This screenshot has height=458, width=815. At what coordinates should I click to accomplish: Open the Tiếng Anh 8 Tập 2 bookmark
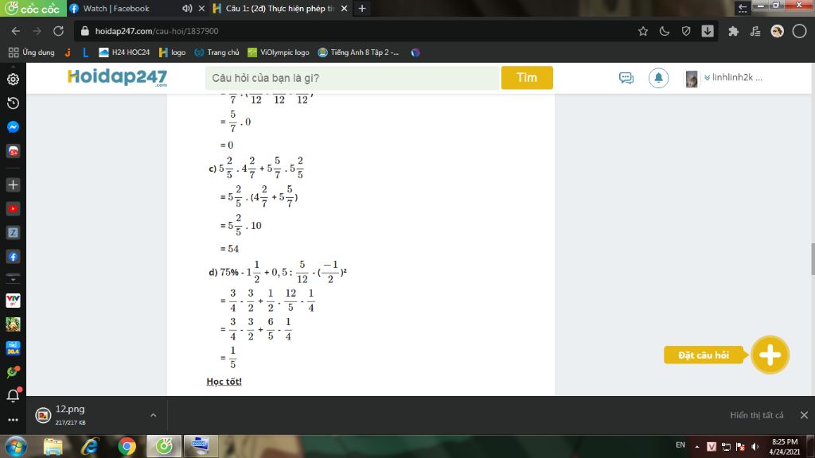[x=358, y=52]
